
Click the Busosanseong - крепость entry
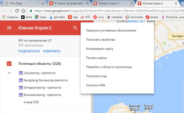42,95
